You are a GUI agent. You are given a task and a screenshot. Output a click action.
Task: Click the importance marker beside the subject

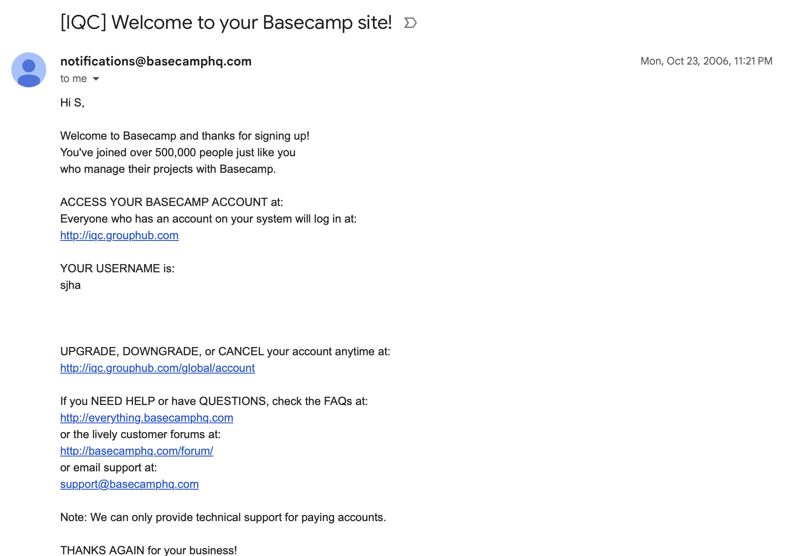410,23
